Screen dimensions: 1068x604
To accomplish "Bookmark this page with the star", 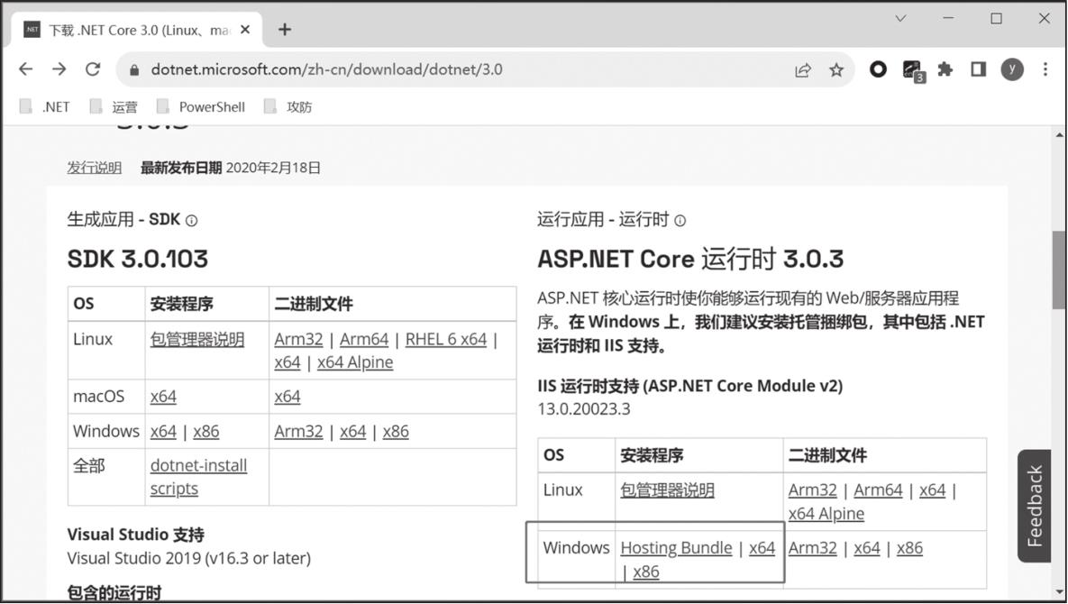I will (836, 69).
